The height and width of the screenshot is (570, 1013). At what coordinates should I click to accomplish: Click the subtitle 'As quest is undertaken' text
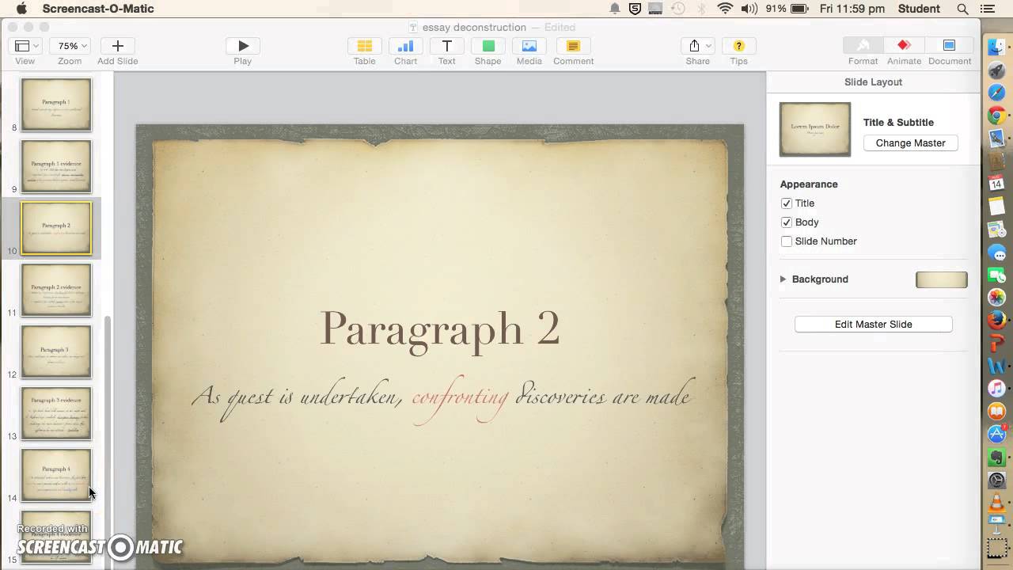pyautogui.click(x=297, y=396)
